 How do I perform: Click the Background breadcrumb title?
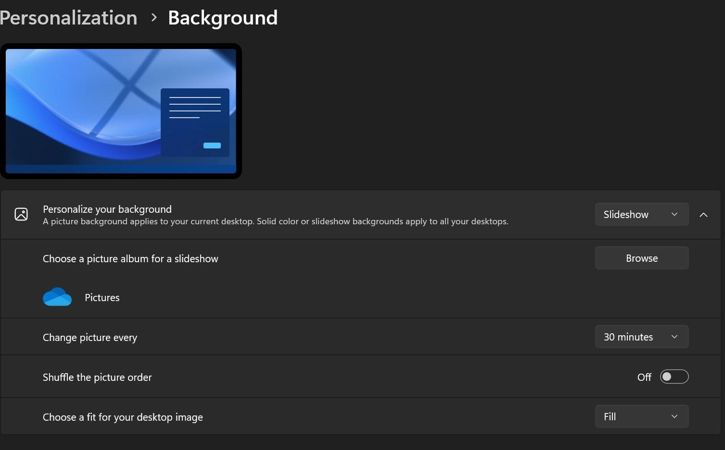[x=223, y=18]
